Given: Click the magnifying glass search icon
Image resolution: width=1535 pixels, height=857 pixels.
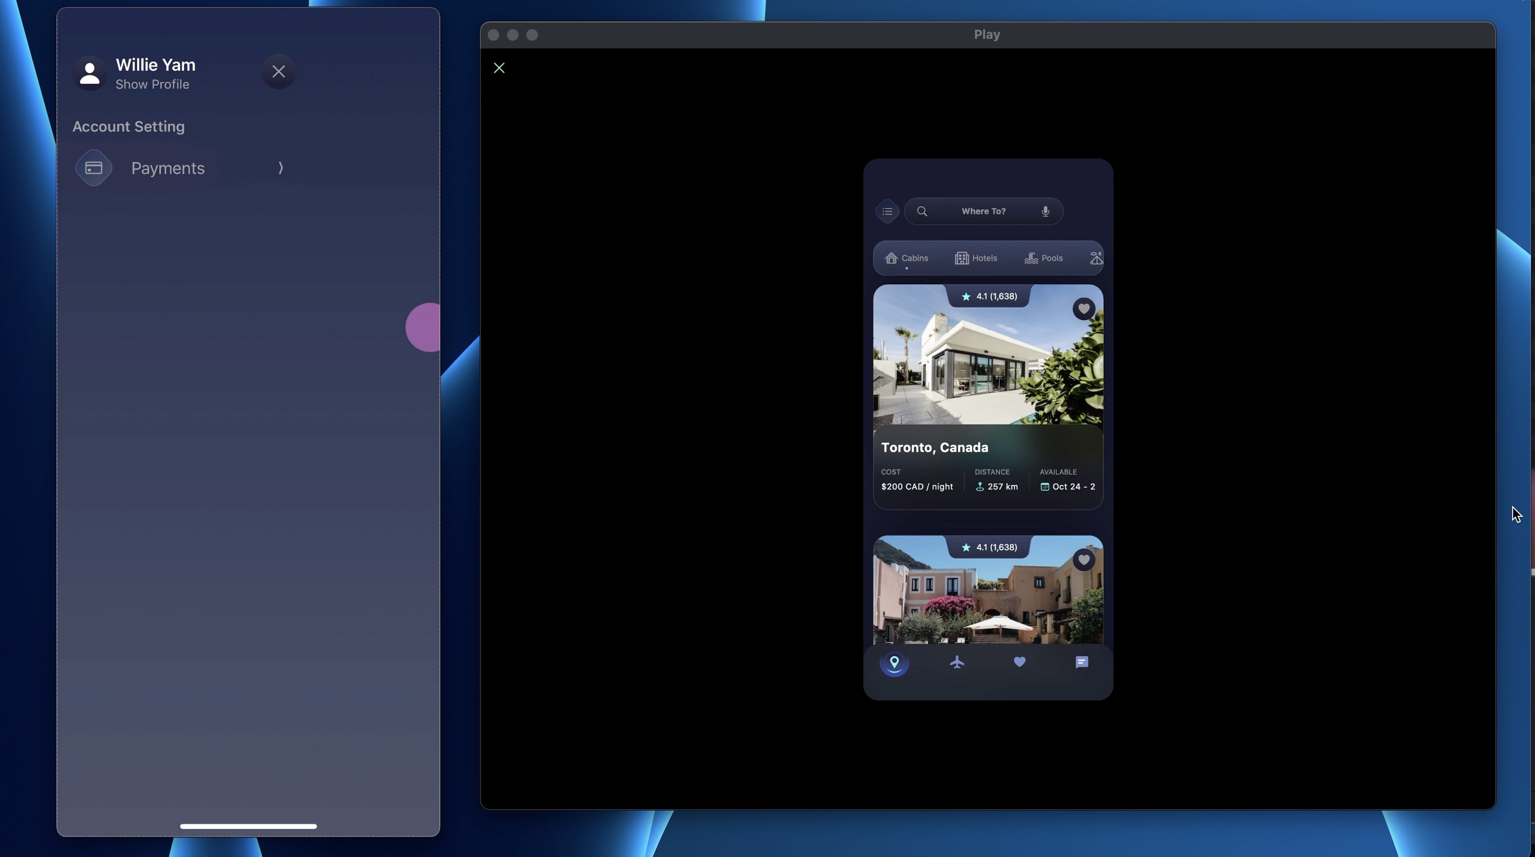Looking at the screenshot, I should [x=922, y=211].
